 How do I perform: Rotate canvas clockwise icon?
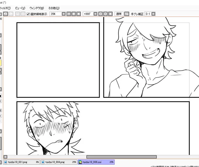(105, 14)
